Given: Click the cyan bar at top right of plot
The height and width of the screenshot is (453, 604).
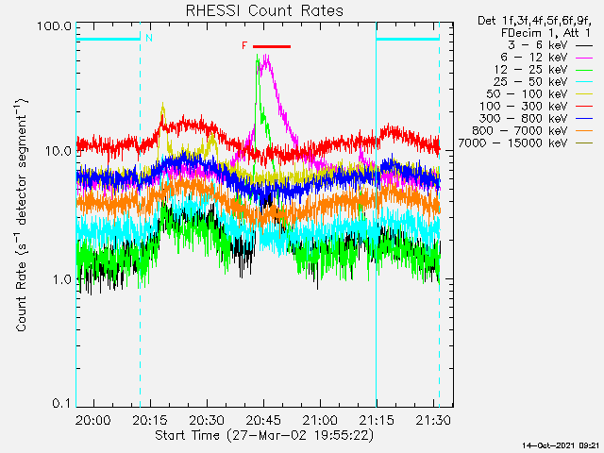Looking at the screenshot, I should pos(408,39).
